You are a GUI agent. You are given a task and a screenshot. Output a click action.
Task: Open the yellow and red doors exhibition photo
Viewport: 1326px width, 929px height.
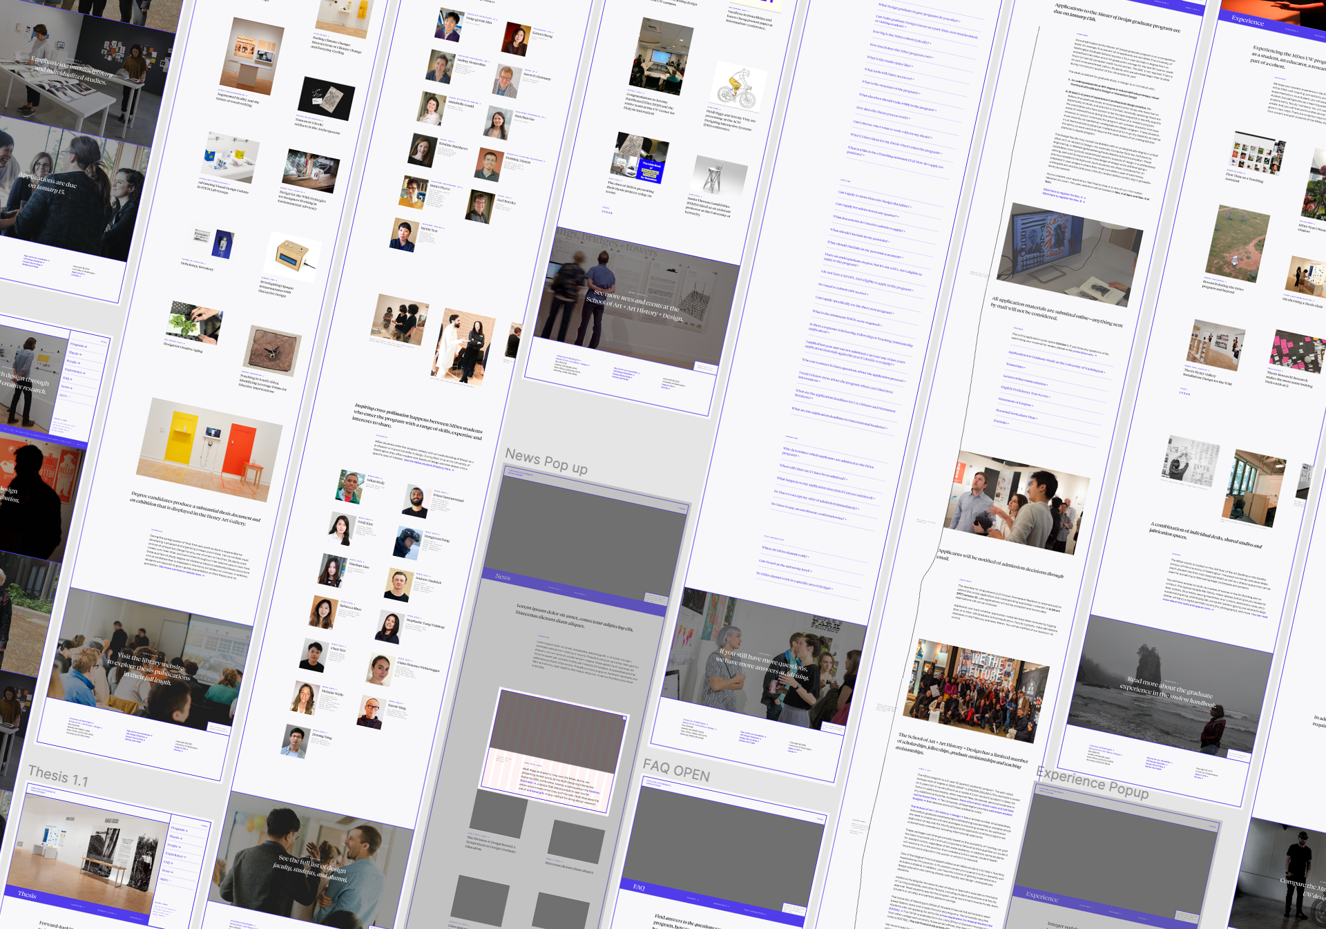[x=209, y=450]
